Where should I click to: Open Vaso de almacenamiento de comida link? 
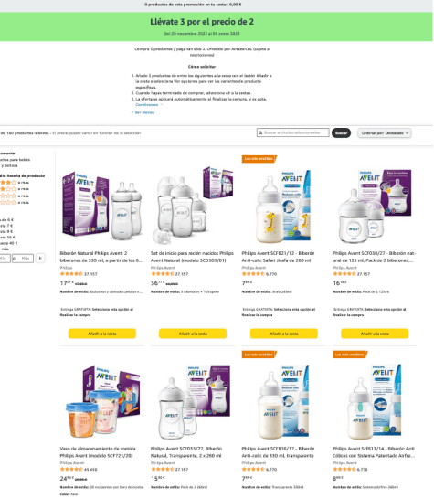coord(98,452)
